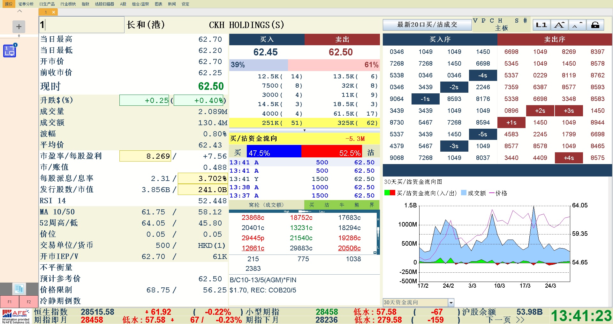The height and width of the screenshot is (324, 613).
Task: Click the 窝轮(成交额) header
Action: tap(266, 205)
